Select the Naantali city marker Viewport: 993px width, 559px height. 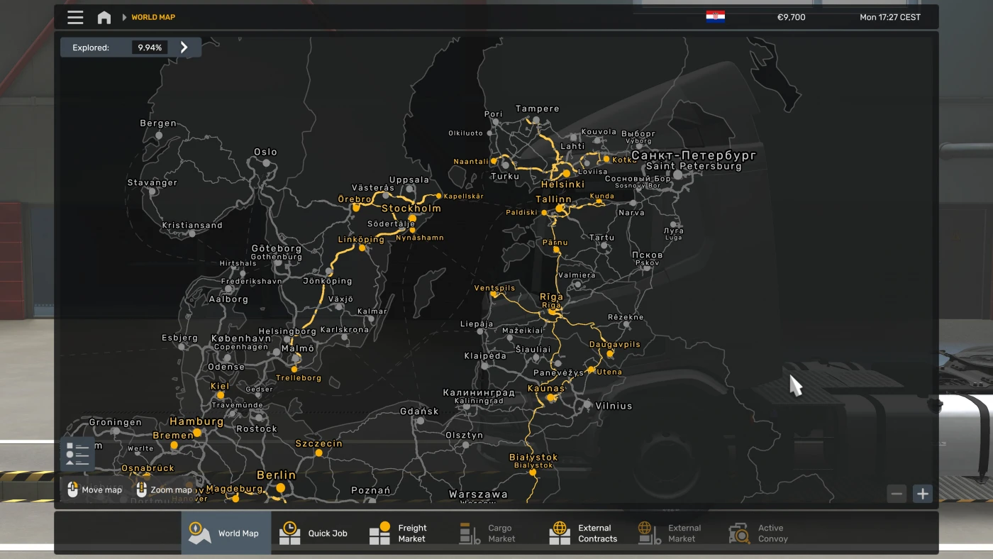[x=494, y=161]
